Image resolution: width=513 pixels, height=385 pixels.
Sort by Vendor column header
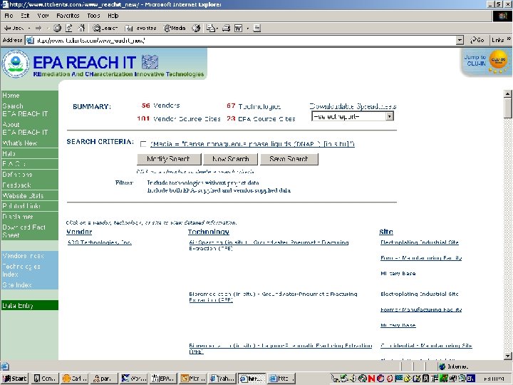tap(79, 232)
